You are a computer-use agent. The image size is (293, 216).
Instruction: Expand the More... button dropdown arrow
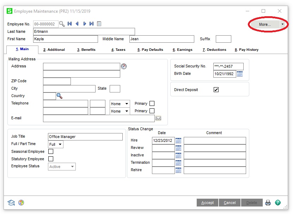point(282,24)
